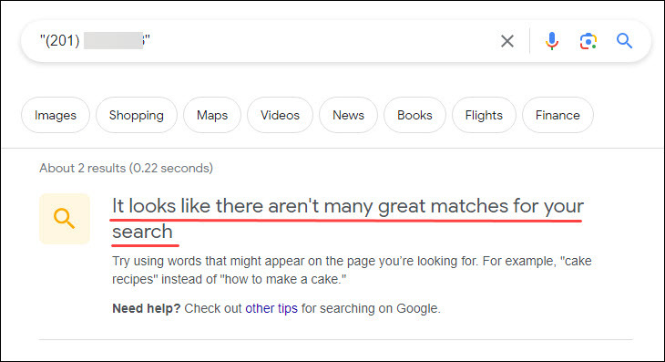The width and height of the screenshot is (665, 362).
Task: Start voice search with microphone icon
Action: pos(552,41)
